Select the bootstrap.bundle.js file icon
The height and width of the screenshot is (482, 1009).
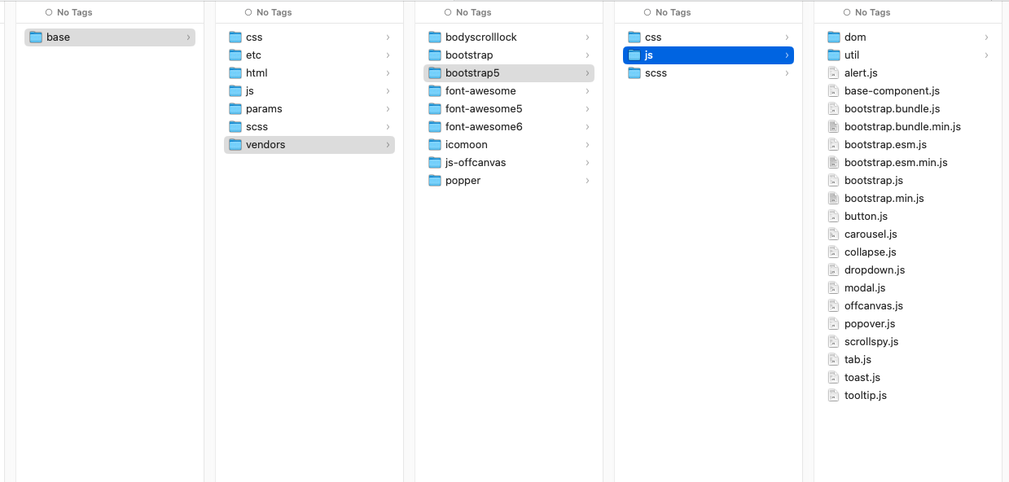pyautogui.click(x=833, y=109)
